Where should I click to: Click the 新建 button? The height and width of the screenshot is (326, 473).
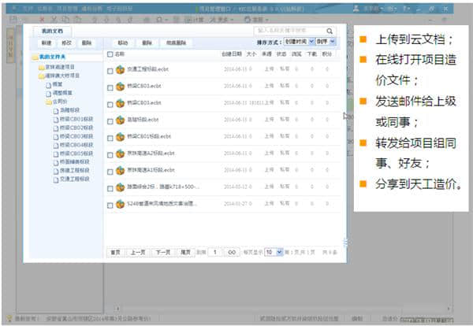[47, 43]
